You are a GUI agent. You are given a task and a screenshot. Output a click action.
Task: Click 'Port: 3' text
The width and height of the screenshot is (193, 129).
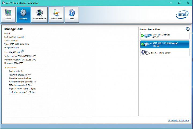(x=7, y=33)
